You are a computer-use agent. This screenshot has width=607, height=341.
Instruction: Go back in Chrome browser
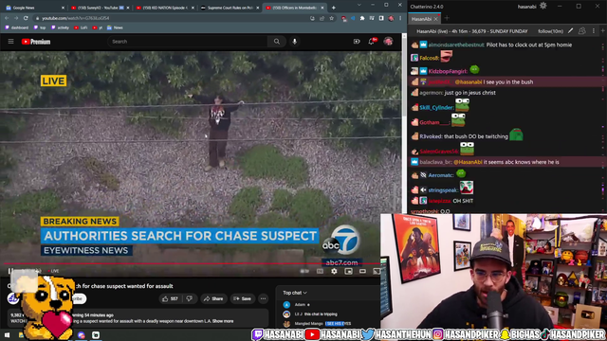coord(7,18)
